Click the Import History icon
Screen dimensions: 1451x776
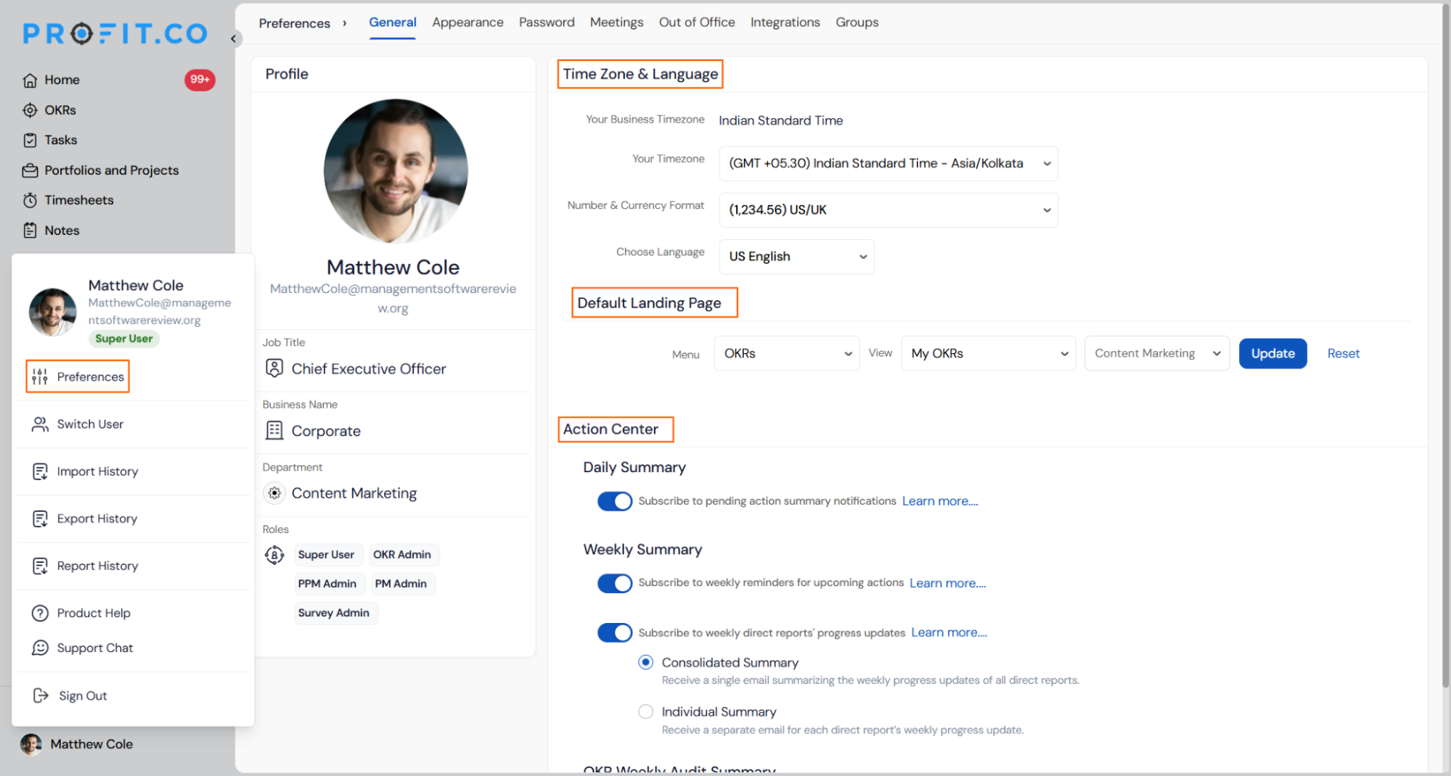(x=40, y=471)
